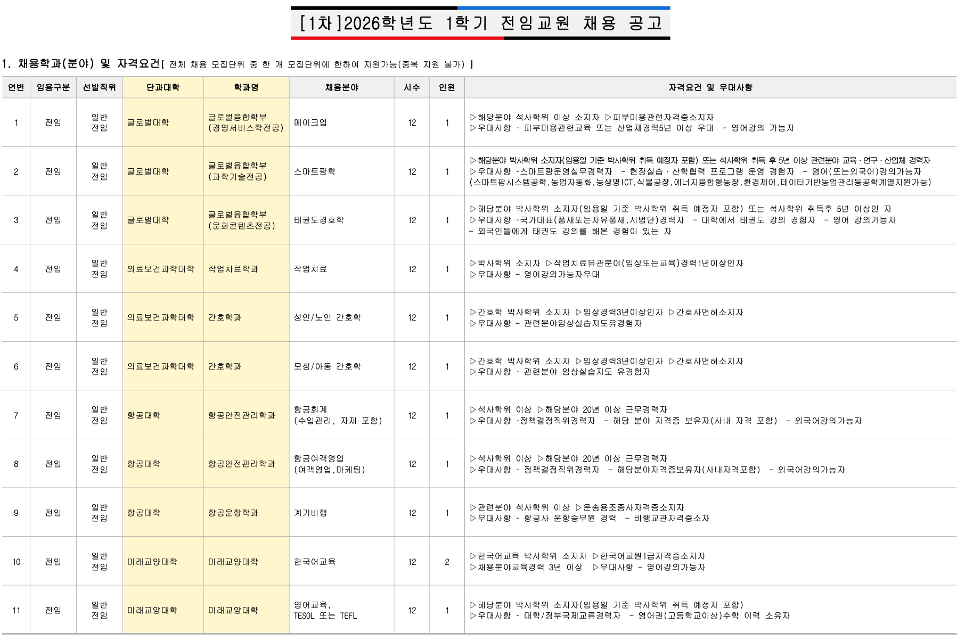The image size is (965, 640).
Task: Click the 선발직위 column header
Action: point(99,87)
